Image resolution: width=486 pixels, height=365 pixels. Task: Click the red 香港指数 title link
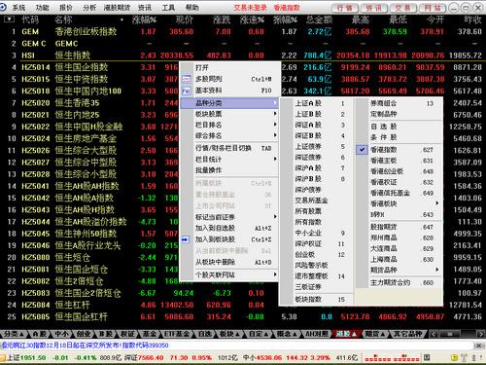pos(287,8)
